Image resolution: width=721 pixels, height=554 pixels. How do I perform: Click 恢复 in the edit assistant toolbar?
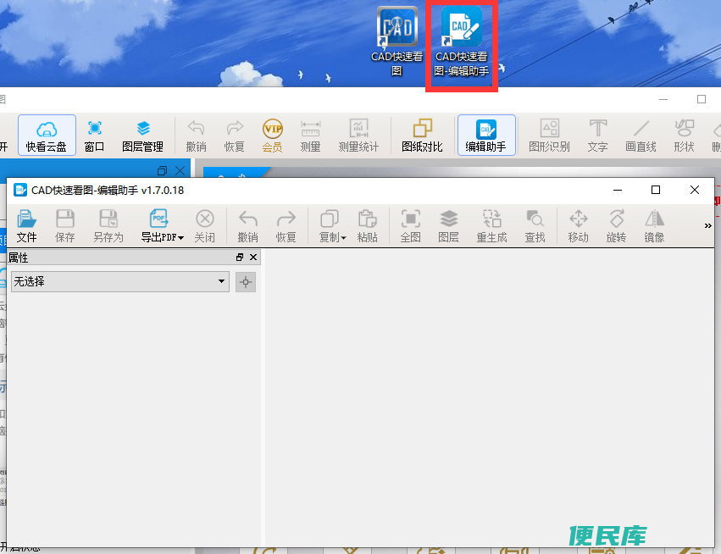coord(286,225)
